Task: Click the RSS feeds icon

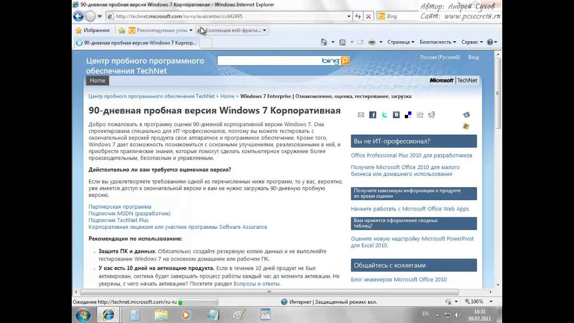Action: point(342,42)
